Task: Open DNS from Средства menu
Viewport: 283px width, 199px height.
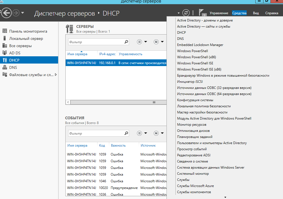Action: [180, 39]
